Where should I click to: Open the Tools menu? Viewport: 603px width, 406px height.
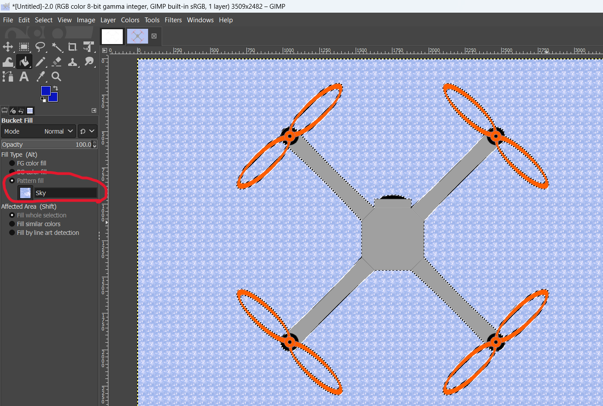[x=152, y=20]
